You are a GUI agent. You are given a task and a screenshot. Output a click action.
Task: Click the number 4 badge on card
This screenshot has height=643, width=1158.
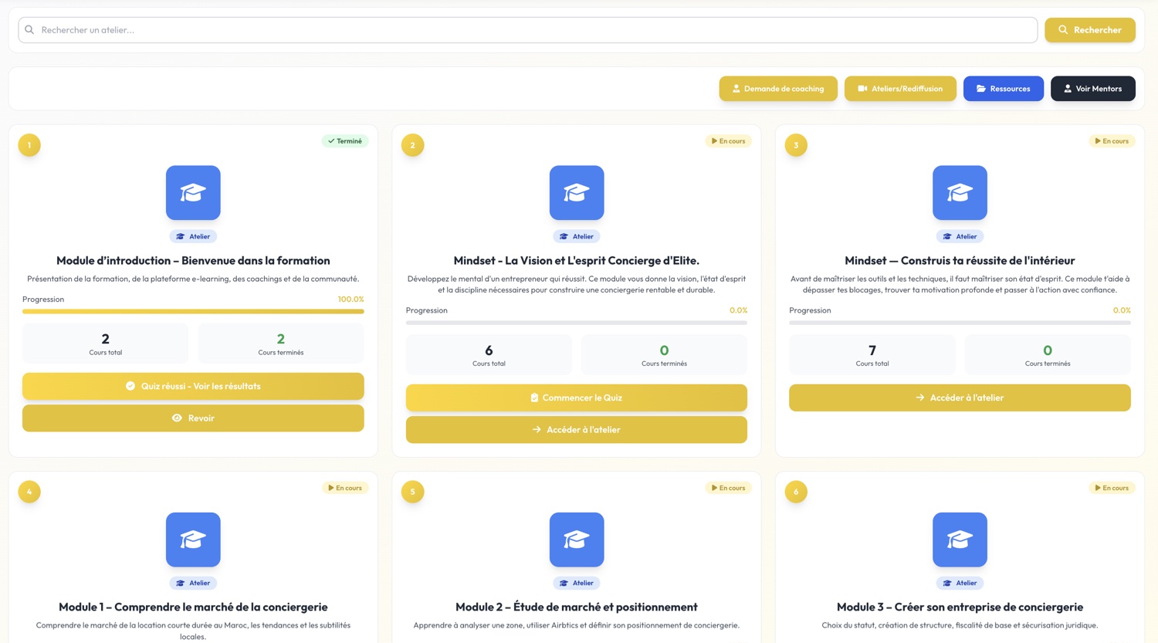(29, 492)
